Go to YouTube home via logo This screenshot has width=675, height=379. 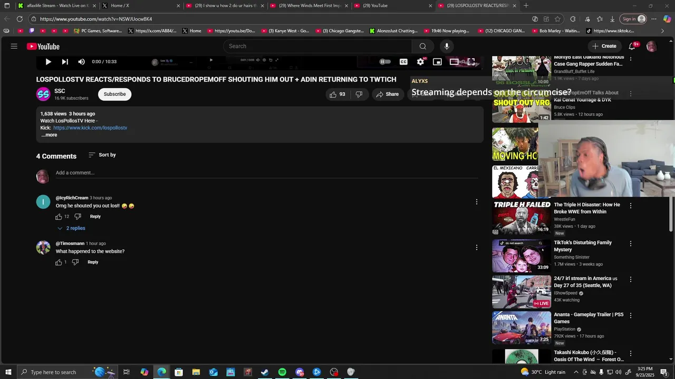[43, 46]
